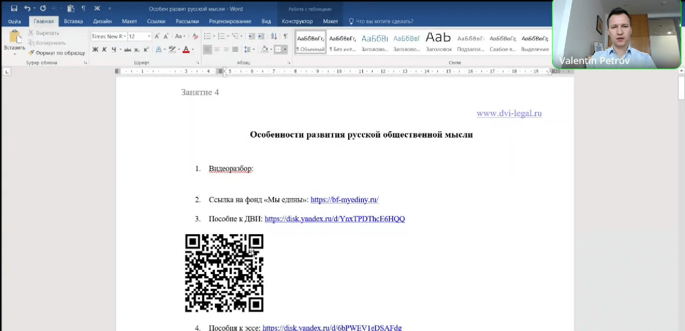Screen dimensions: 685x331
Task: Apply italic formatting with К icon
Action: point(104,50)
